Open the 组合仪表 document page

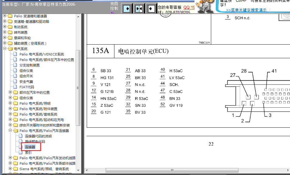pos(26,71)
